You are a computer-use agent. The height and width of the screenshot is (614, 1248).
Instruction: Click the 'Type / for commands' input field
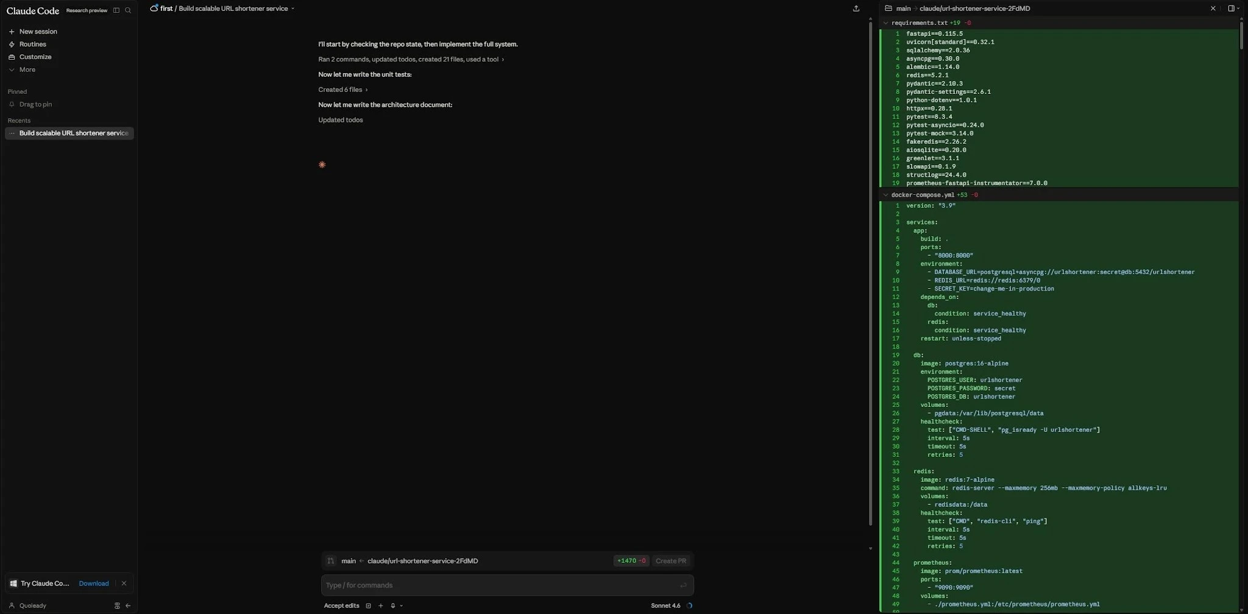507,586
